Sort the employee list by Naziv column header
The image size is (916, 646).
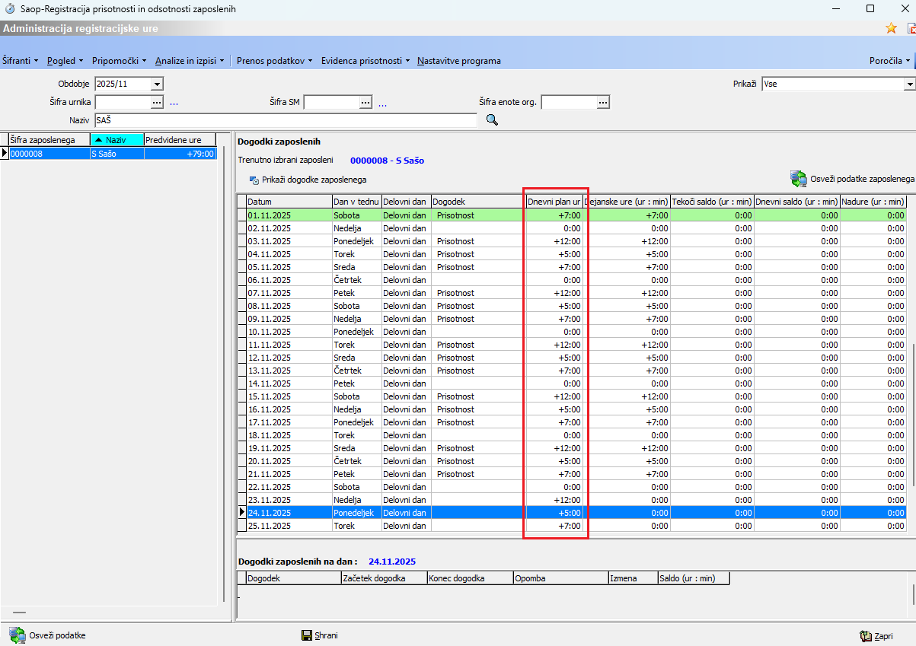(x=116, y=139)
